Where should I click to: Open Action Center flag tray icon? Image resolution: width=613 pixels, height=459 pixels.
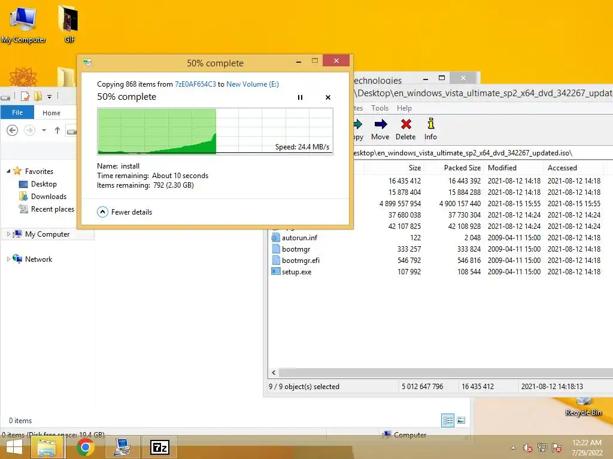point(557,448)
